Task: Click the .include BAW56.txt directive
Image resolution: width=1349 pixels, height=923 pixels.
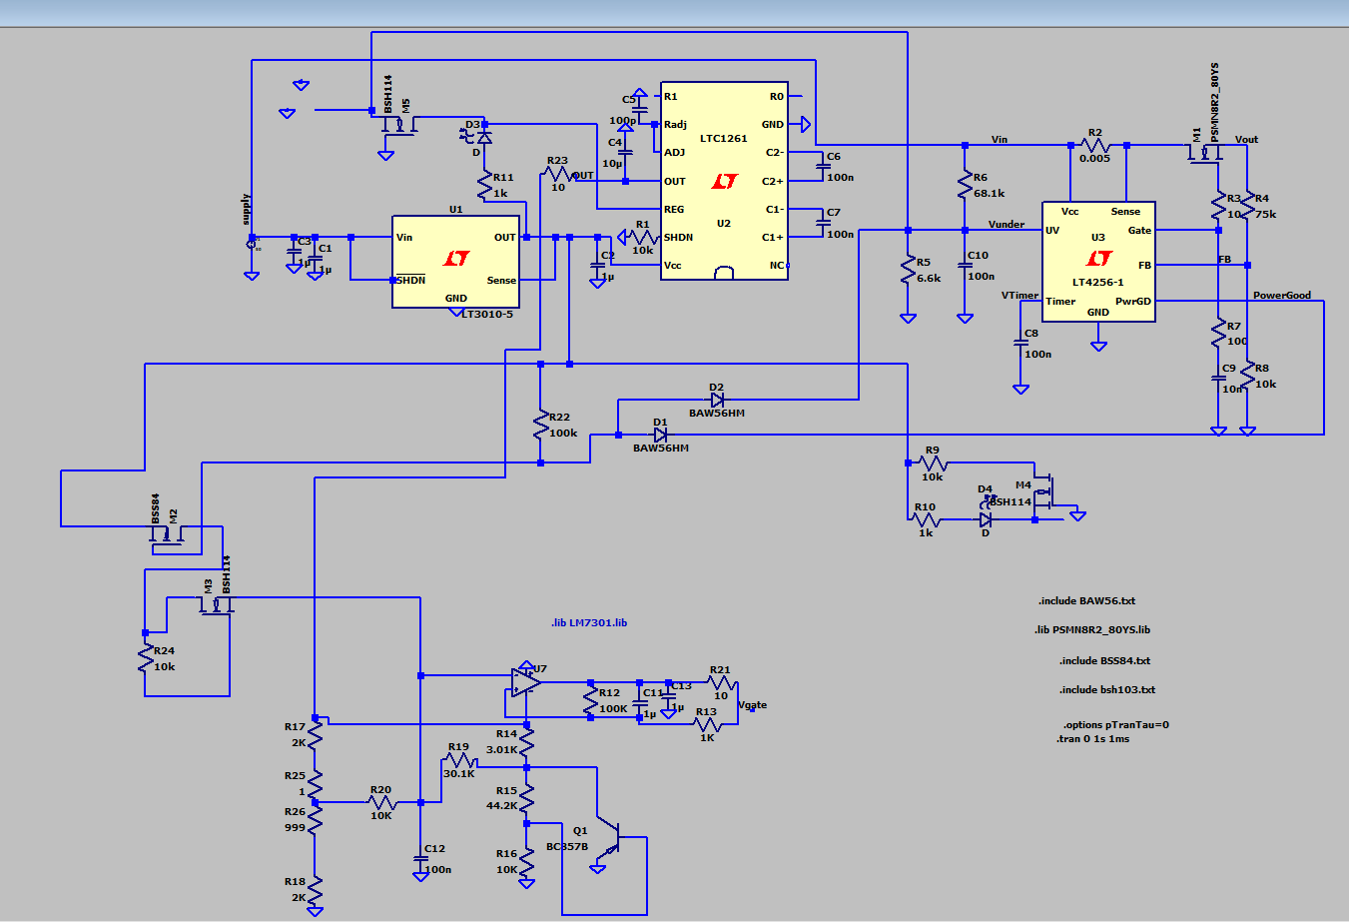Action: [x=1086, y=601]
